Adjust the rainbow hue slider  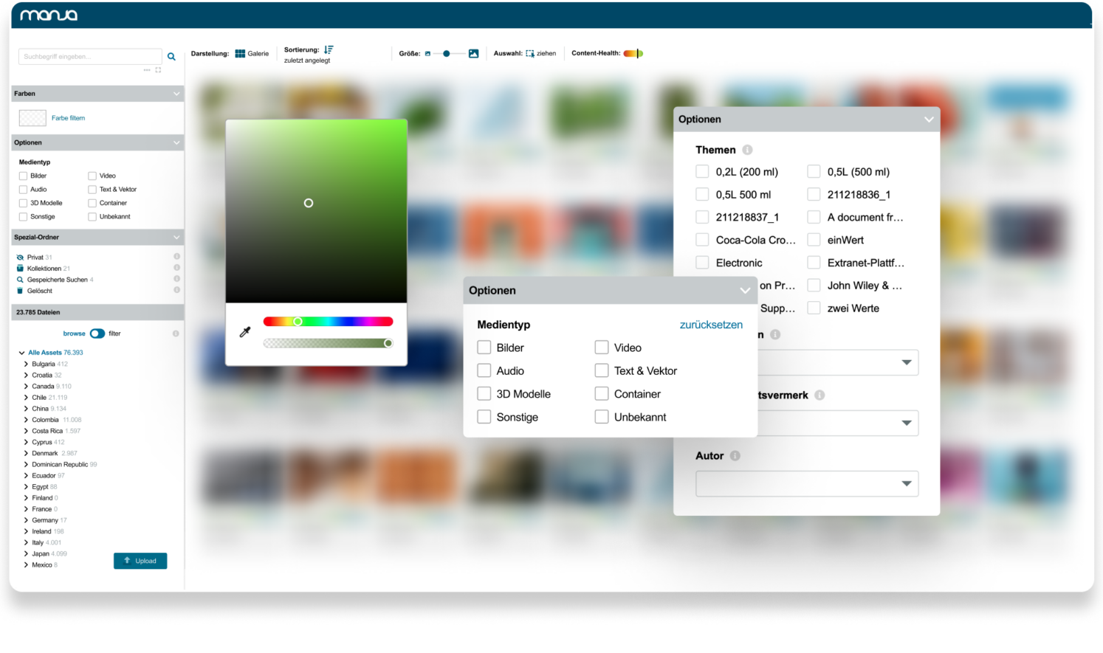click(x=328, y=322)
